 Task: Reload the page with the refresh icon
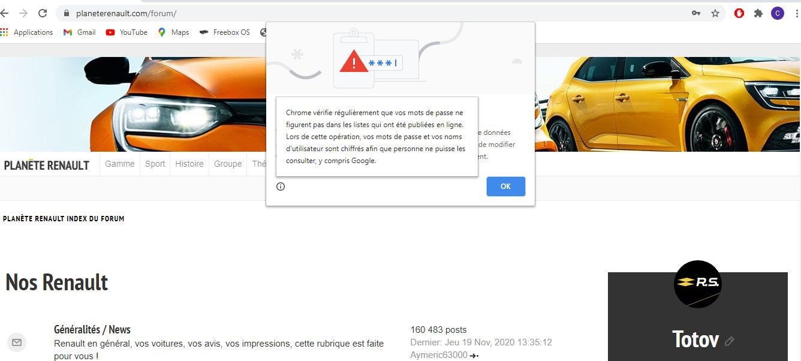tap(43, 13)
